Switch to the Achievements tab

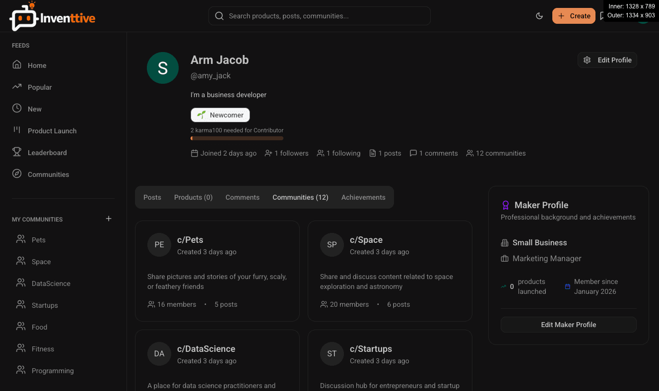(363, 197)
